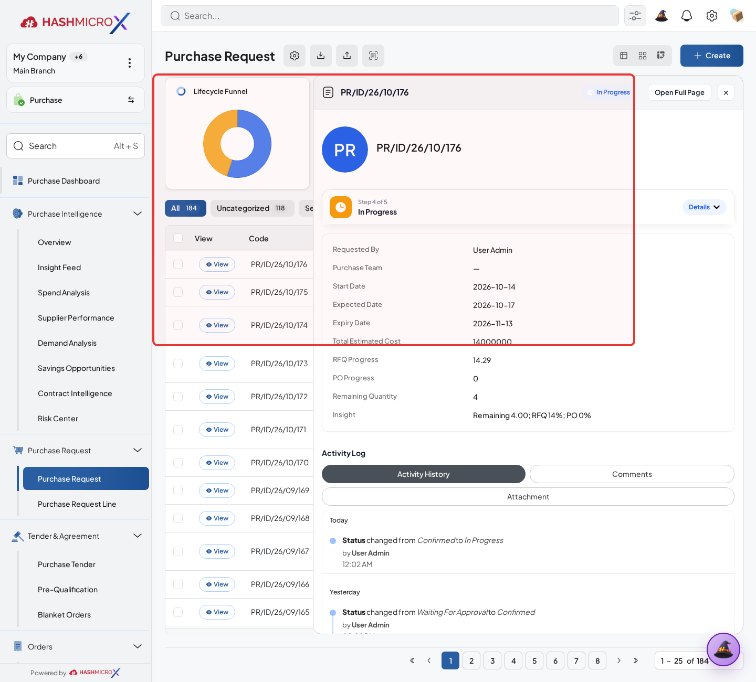Switch to list table view icon

(x=624, y=56)
